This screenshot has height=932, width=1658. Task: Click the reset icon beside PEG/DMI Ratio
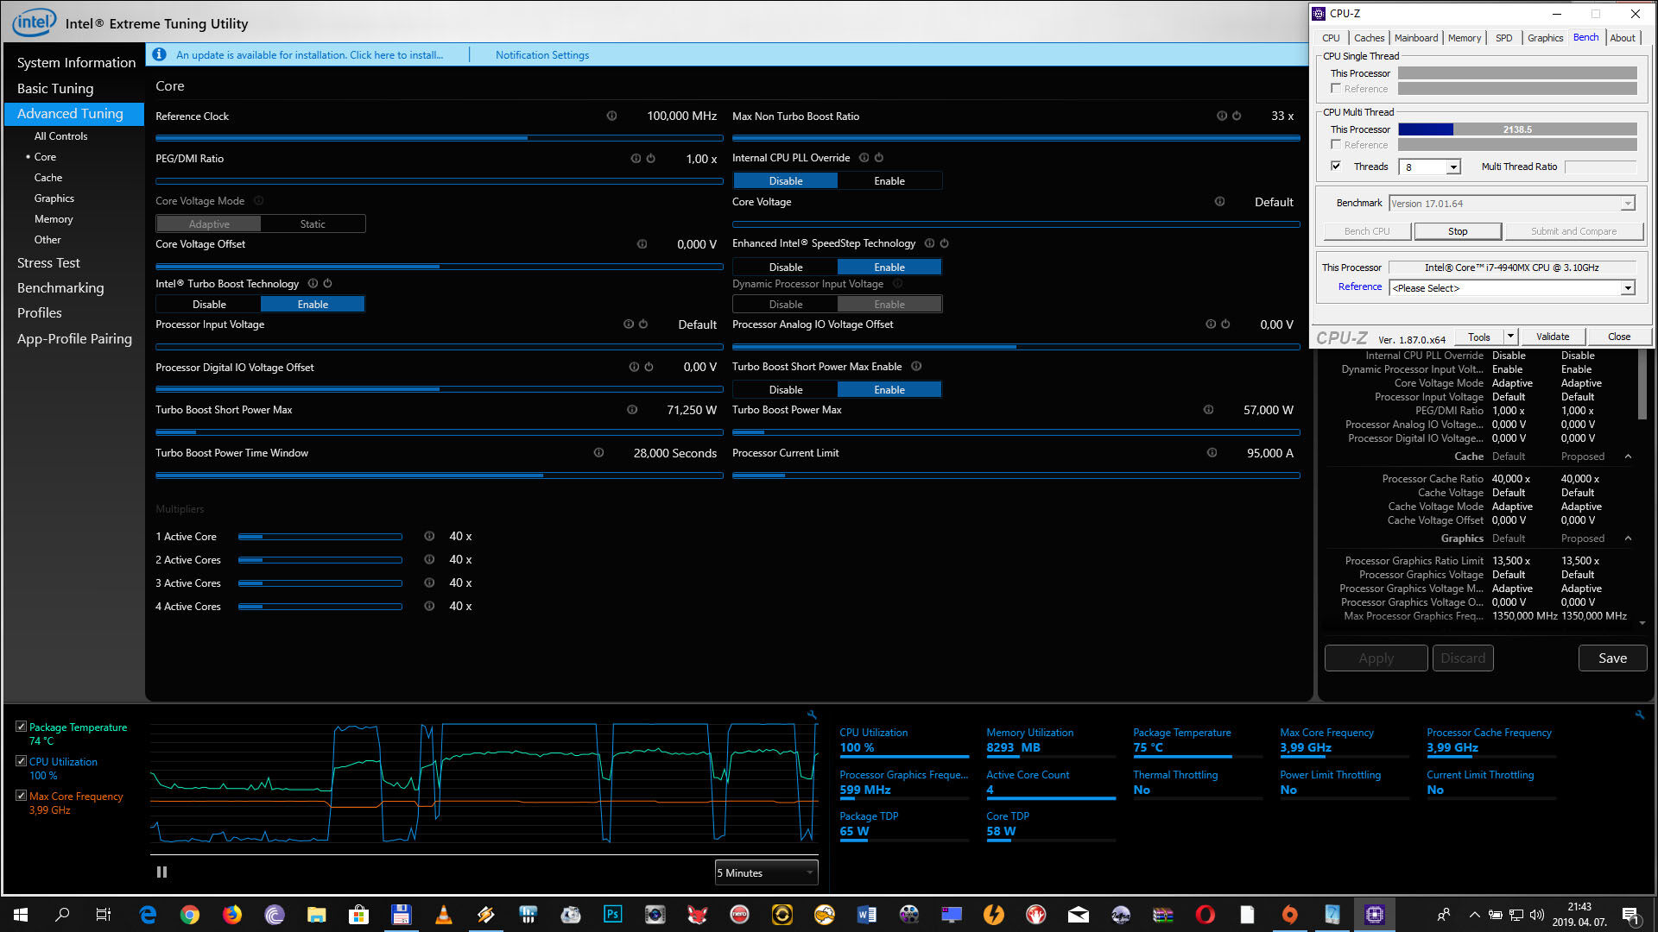[x=651, y=159]
